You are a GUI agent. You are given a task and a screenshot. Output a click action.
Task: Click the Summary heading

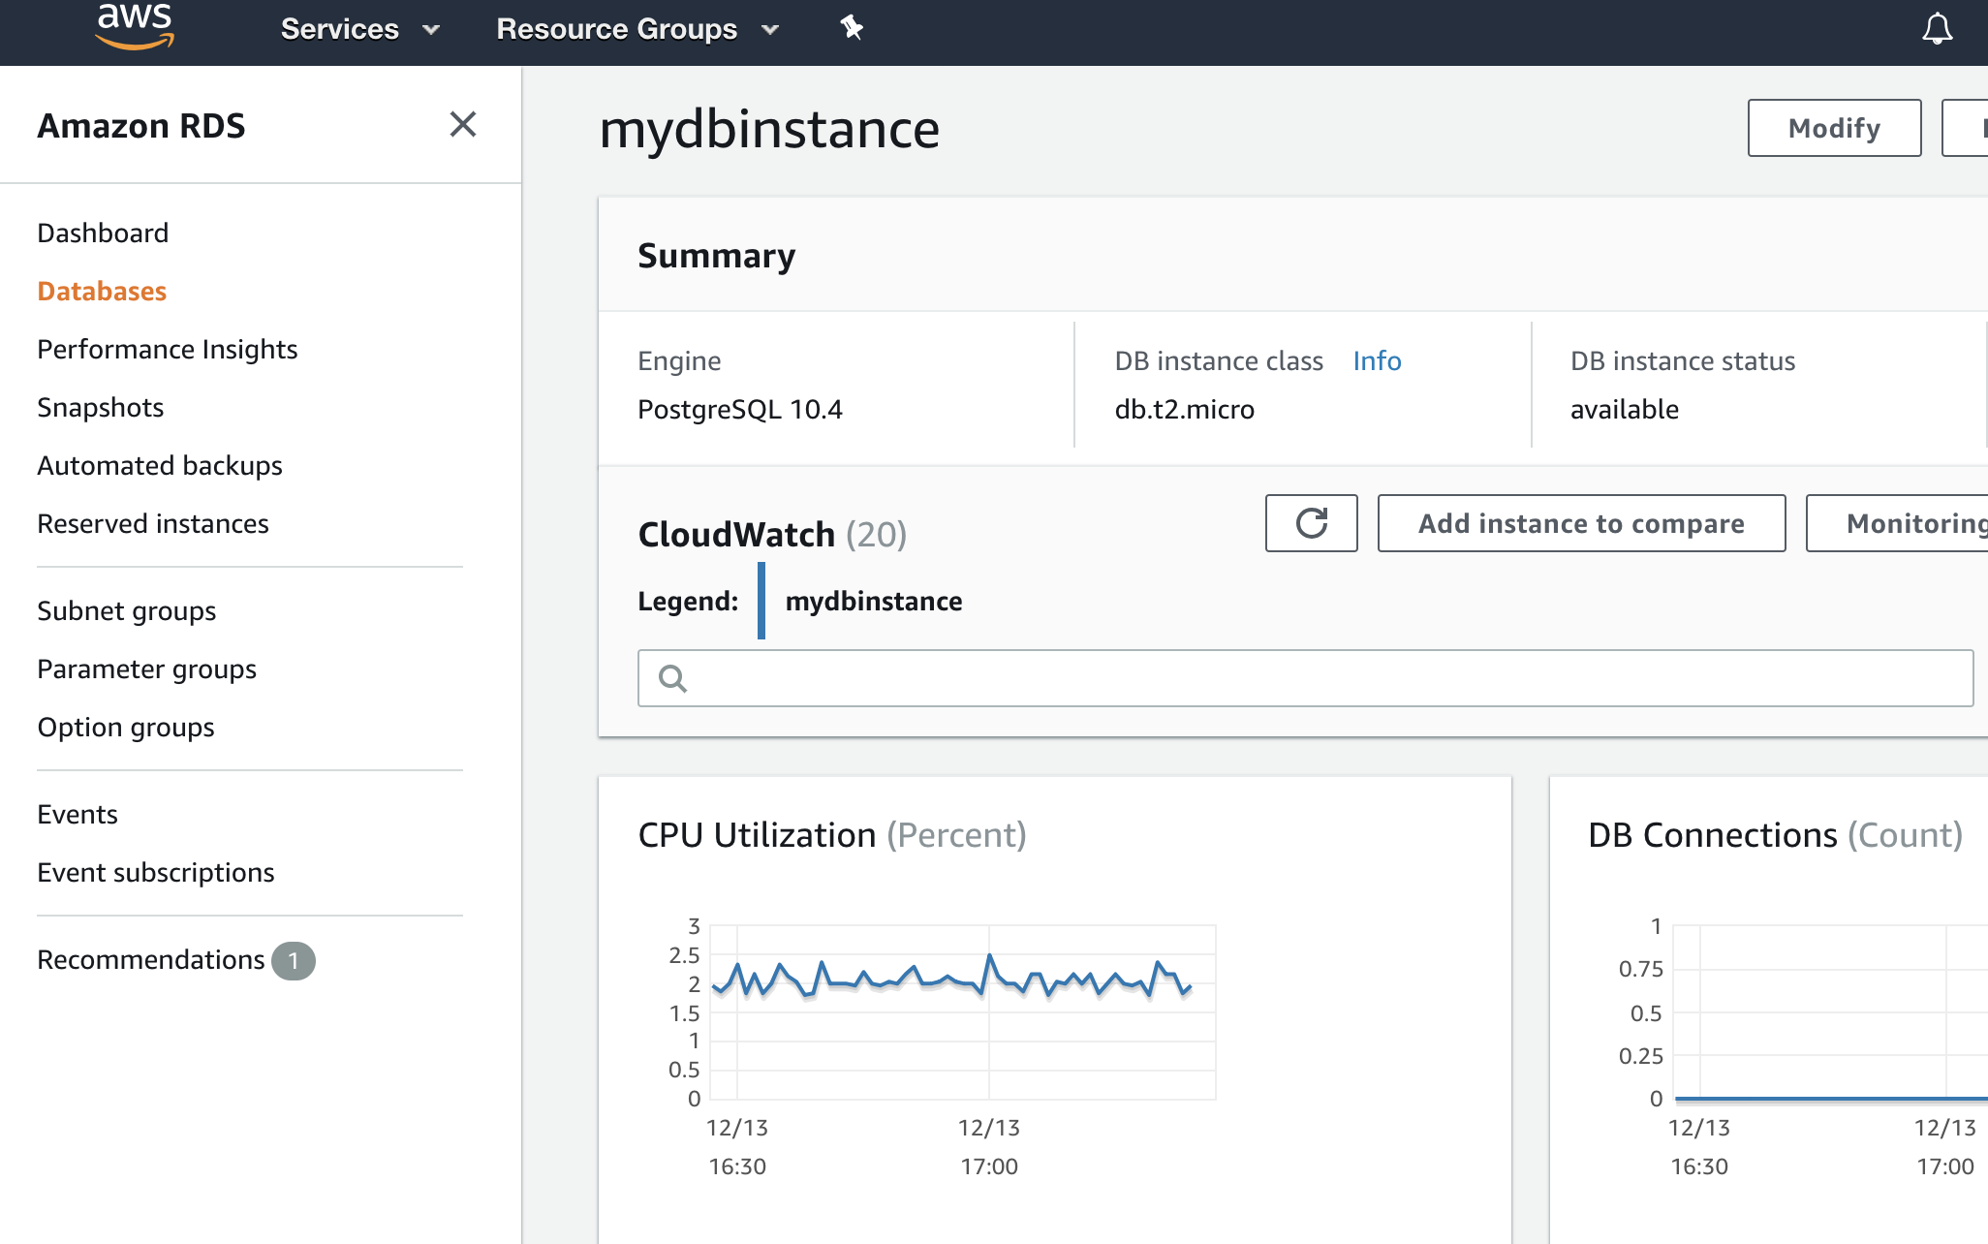click(716, 256)
